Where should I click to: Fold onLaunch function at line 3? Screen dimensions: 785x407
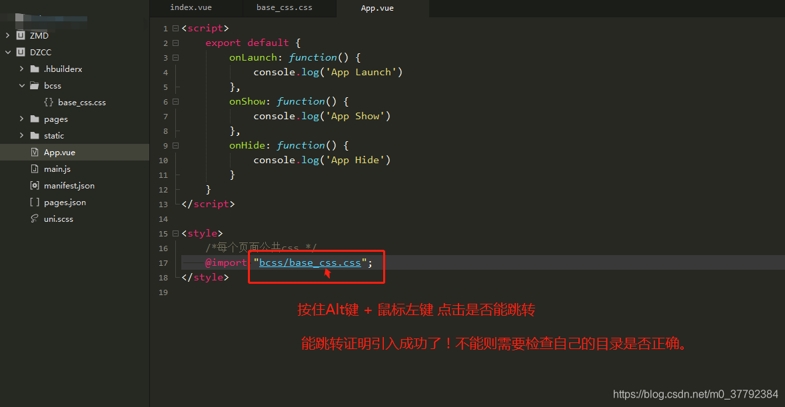(x=176, y=57)
